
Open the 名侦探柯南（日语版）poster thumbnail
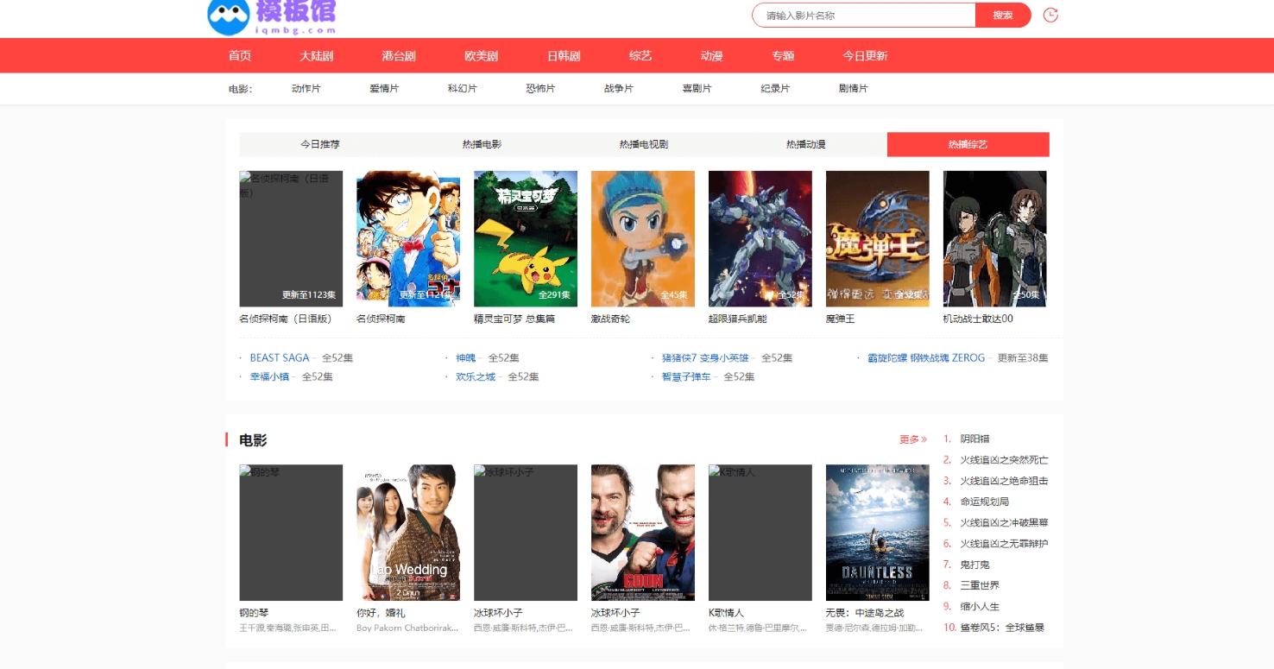coord(291,238)
